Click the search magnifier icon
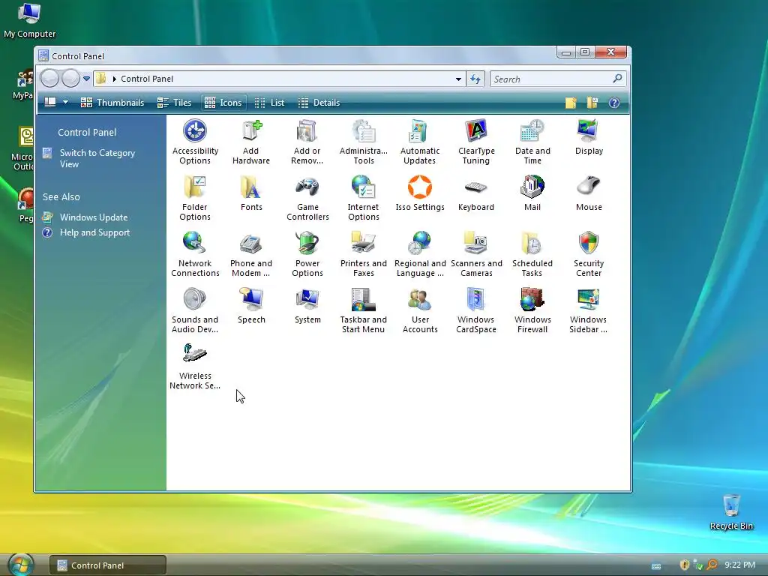 pos(617,78)
